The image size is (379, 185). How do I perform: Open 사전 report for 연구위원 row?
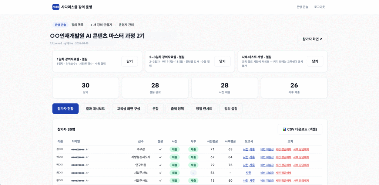pos(246,165)
